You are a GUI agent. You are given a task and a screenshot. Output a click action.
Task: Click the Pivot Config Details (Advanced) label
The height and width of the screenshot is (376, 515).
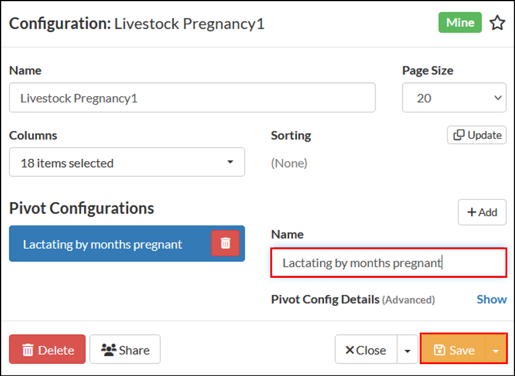352,299
